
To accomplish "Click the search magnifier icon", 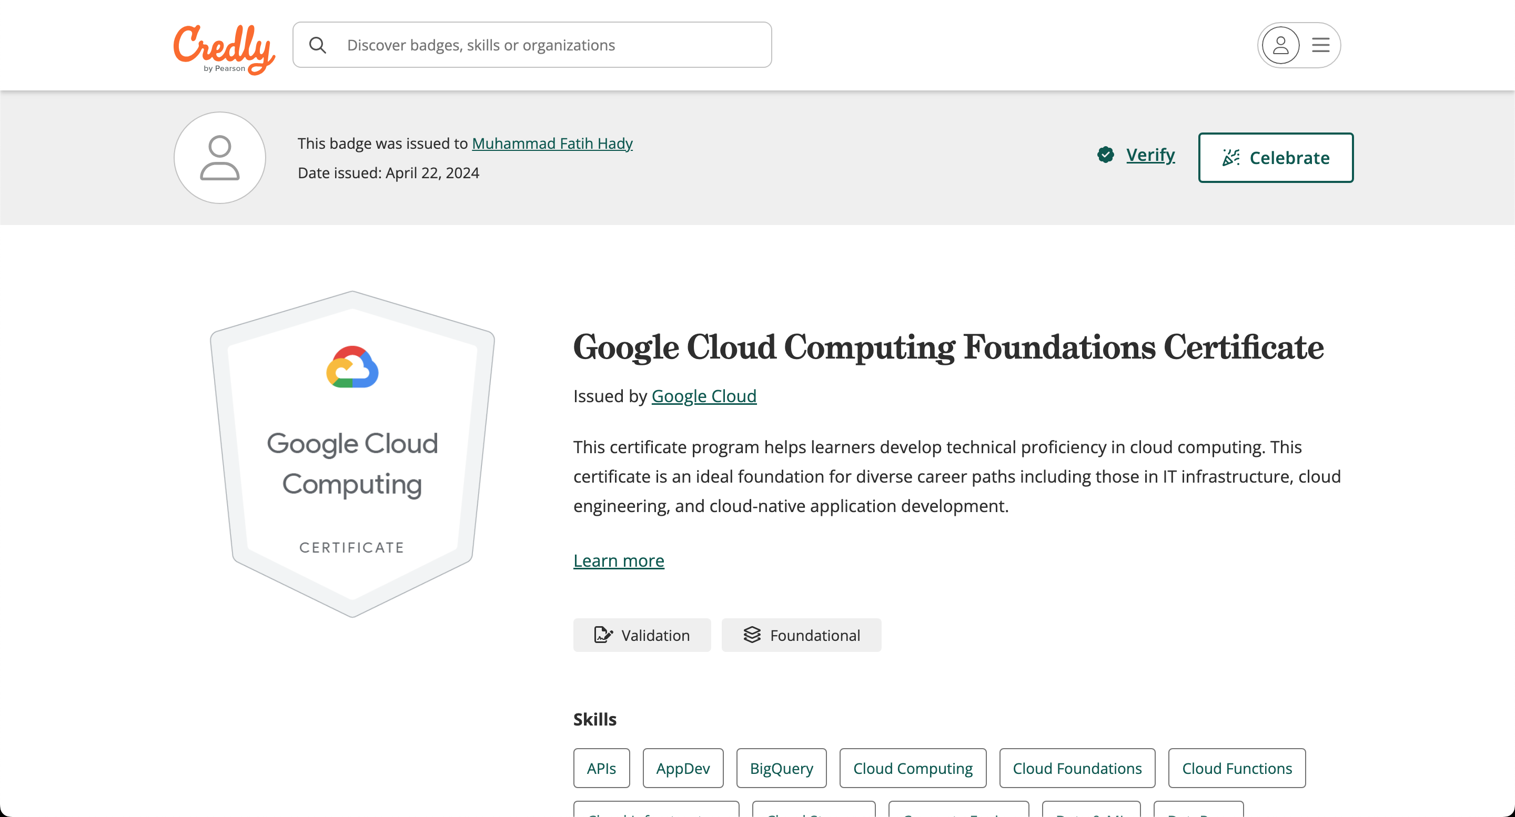I will click(318, 45).
